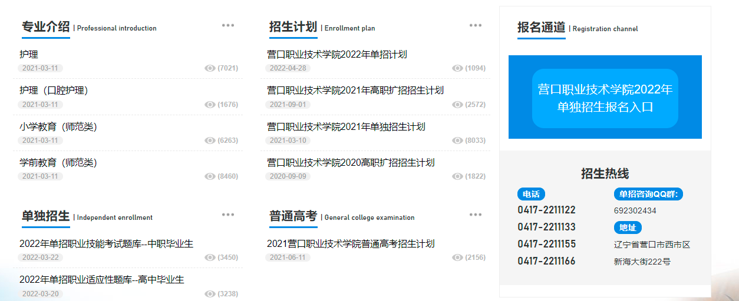Open 2021营口职业技术学院普通高考招生计划
Screen dimensions: 739x301
click(351, 243)
